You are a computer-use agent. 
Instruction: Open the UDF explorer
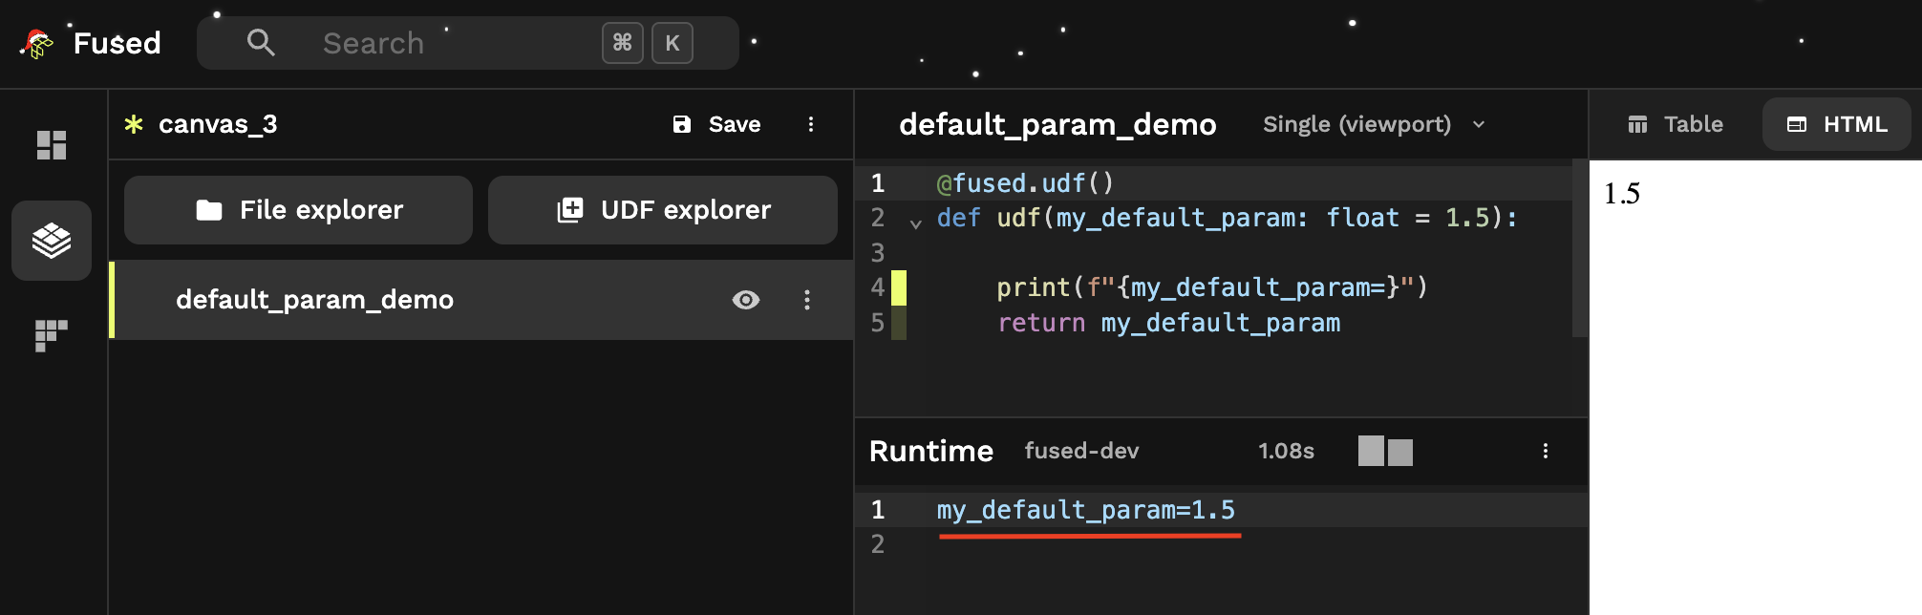[x=663, y=210]
